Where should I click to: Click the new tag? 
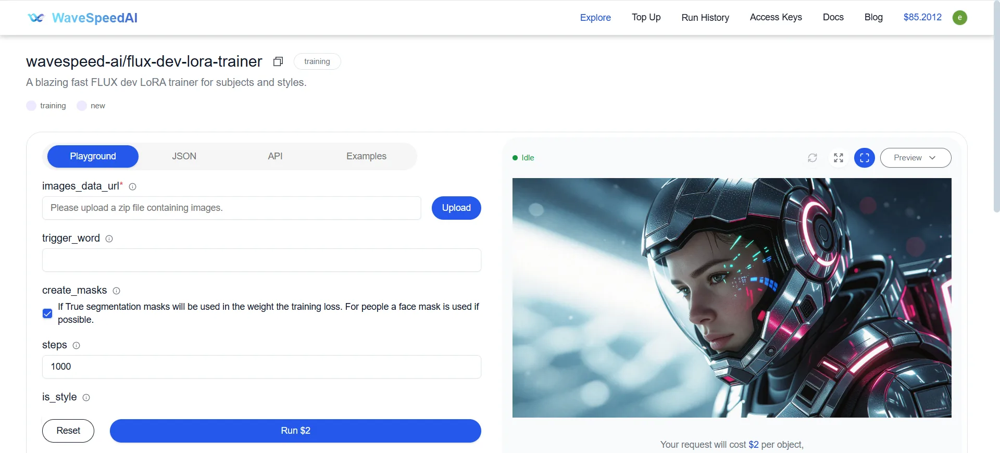[91, 106]
